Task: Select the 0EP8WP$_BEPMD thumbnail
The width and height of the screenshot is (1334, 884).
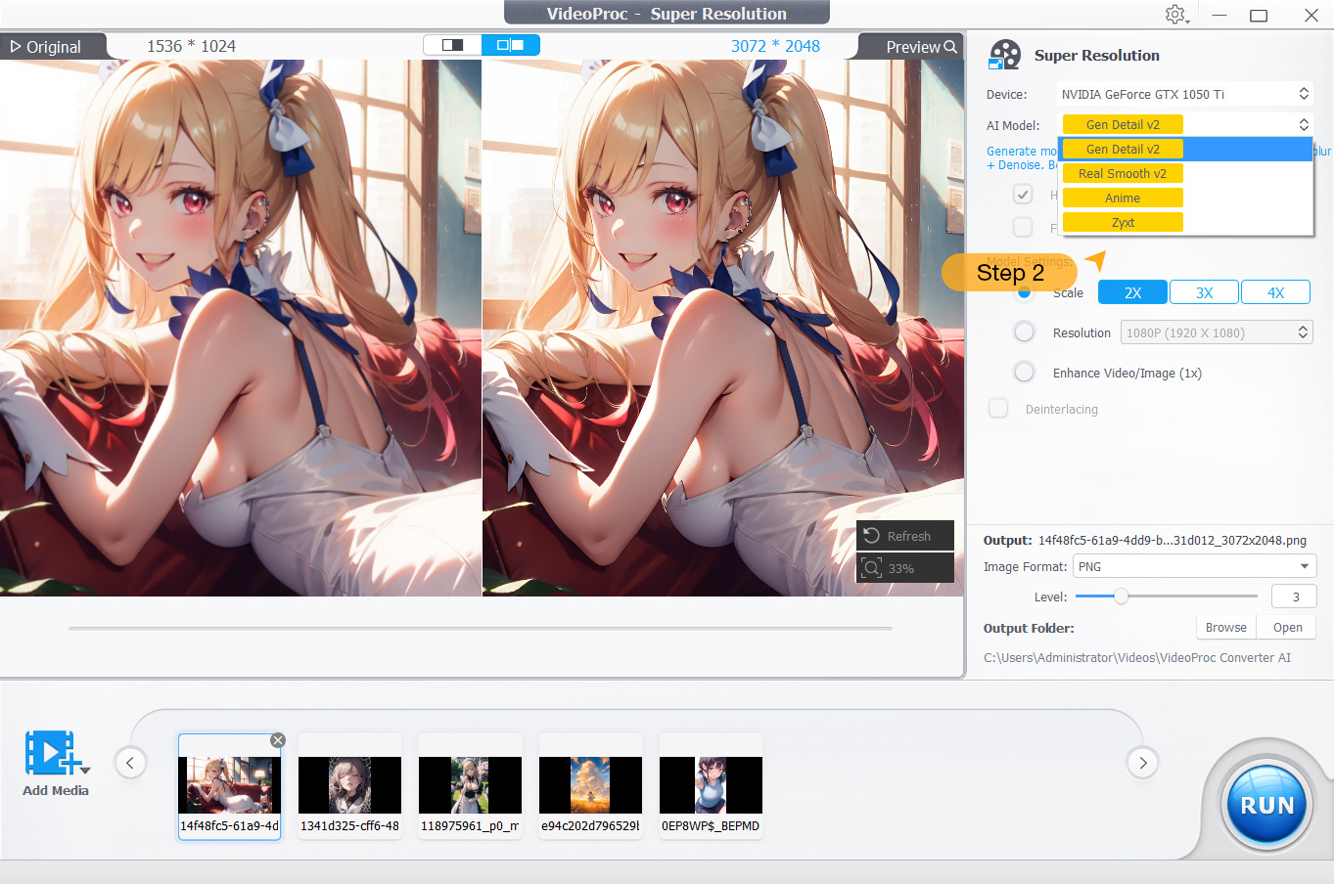Action: point(711,785)
